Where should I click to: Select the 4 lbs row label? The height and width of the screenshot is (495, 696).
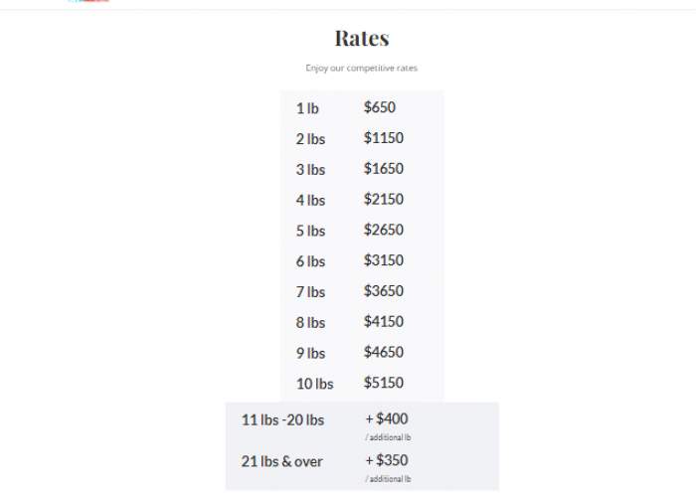coord(310,200)
